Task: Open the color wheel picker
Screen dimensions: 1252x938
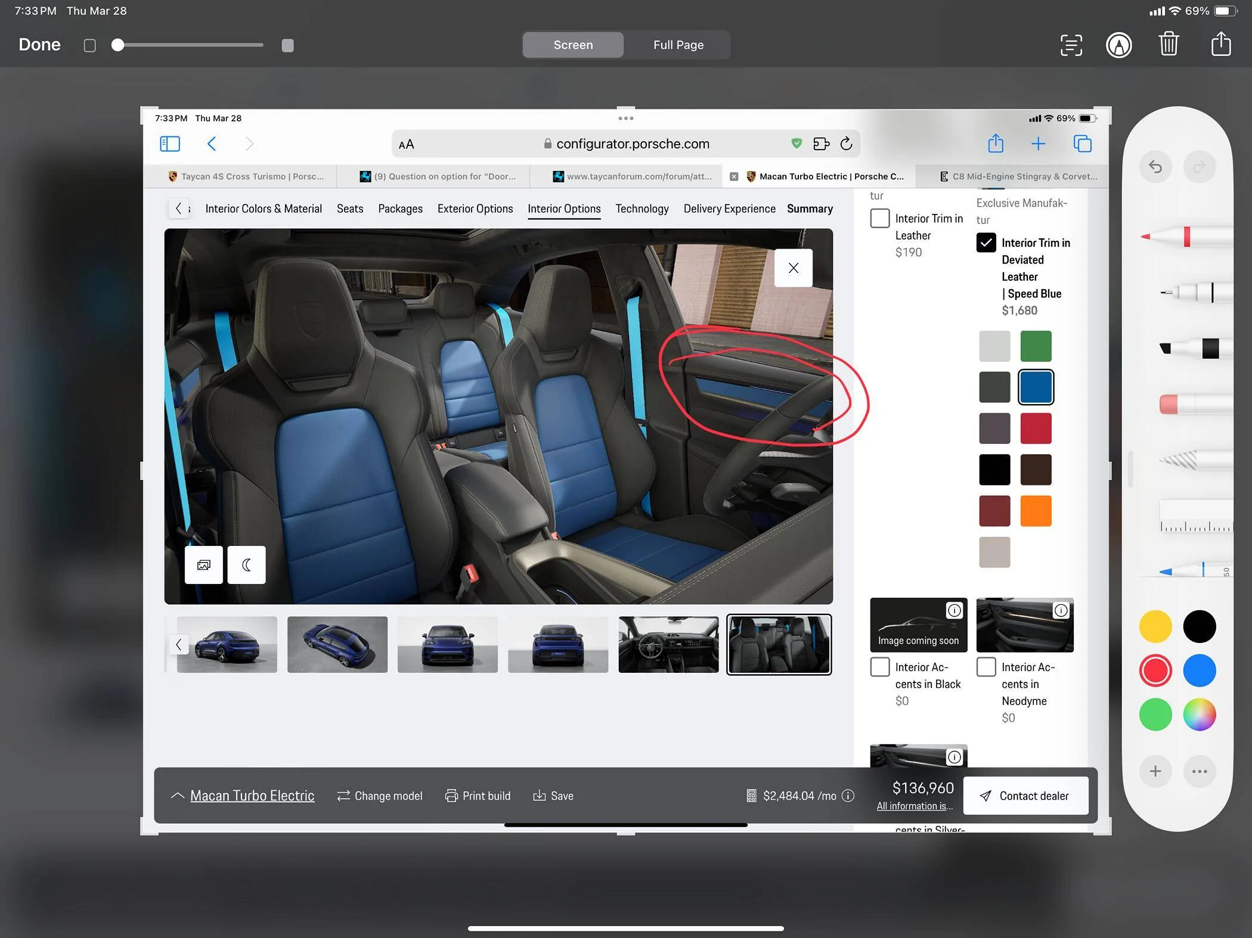Action: click(x=1200, y=715)
